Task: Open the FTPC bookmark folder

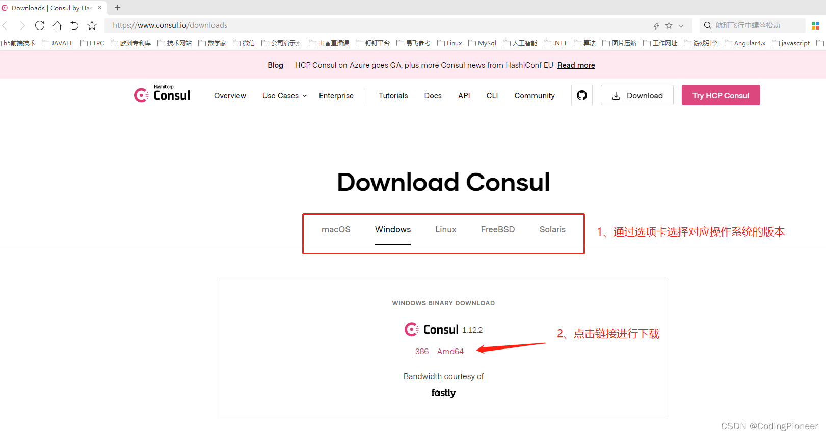Action: (x=92, y=43)
